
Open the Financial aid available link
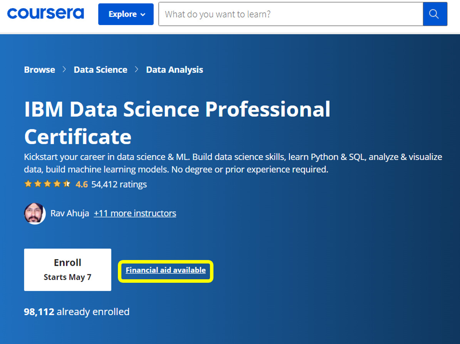click(x=166, y=270)
